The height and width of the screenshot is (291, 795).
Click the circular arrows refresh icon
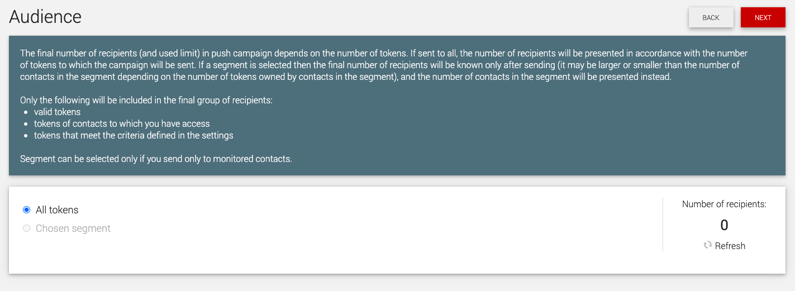[x=708, y=245]
